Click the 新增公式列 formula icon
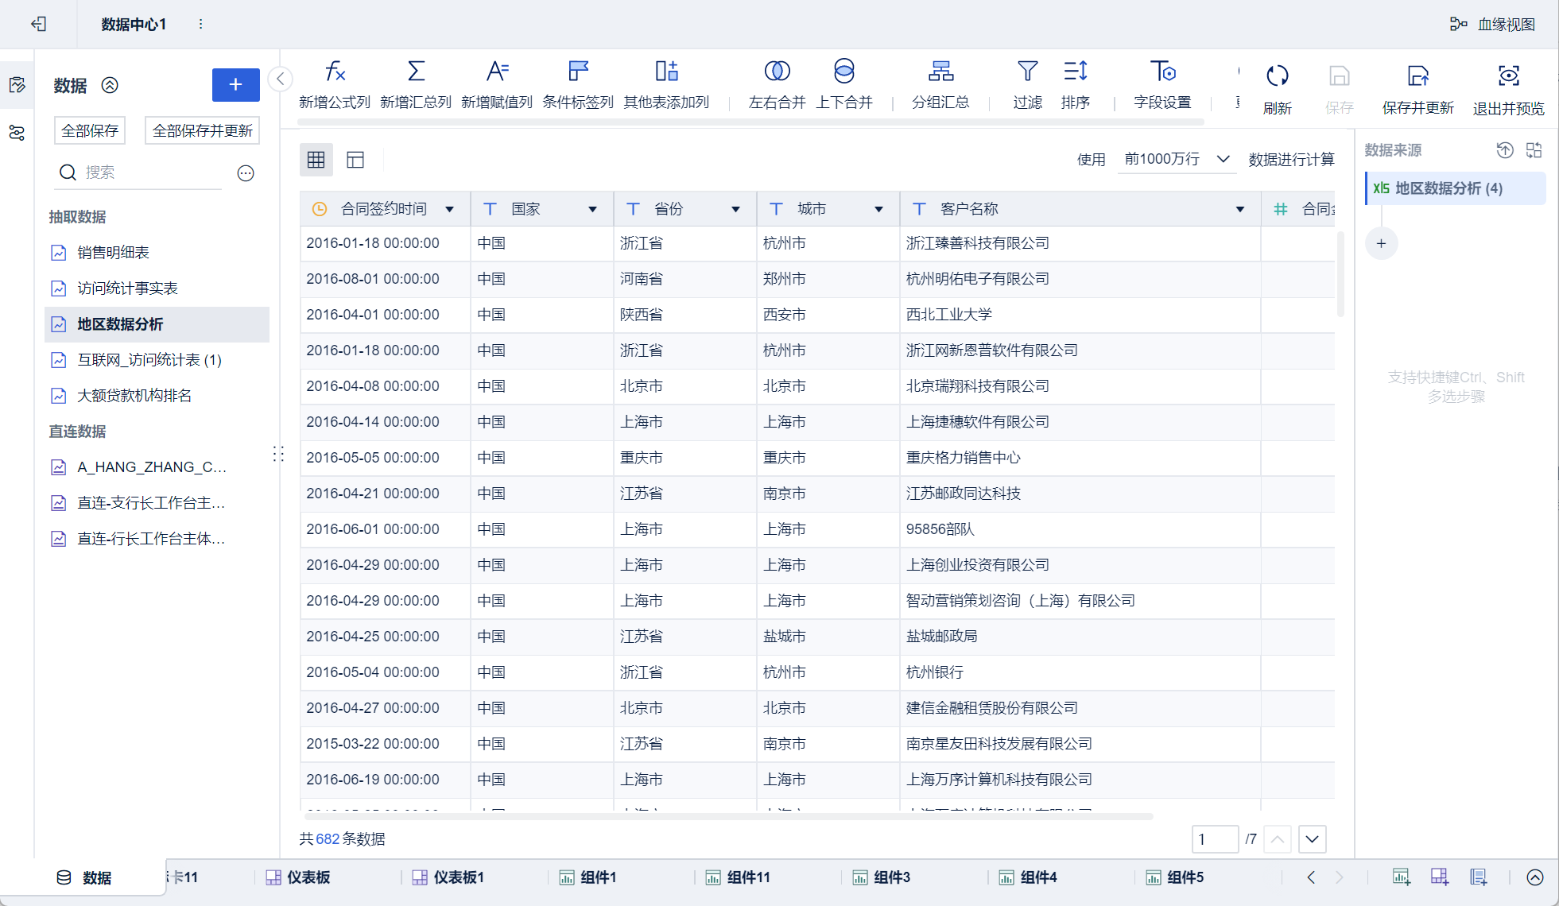Image resolution: width=1559 pixels, height=906 pixels. click(335, 72)
